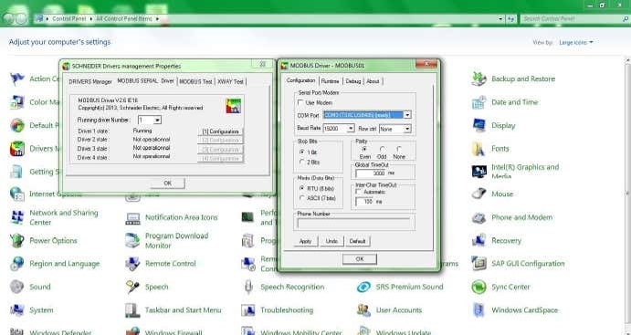Tick the Use Modem checkbox
This screenshot has height=335, width=631.
(300, 103)
